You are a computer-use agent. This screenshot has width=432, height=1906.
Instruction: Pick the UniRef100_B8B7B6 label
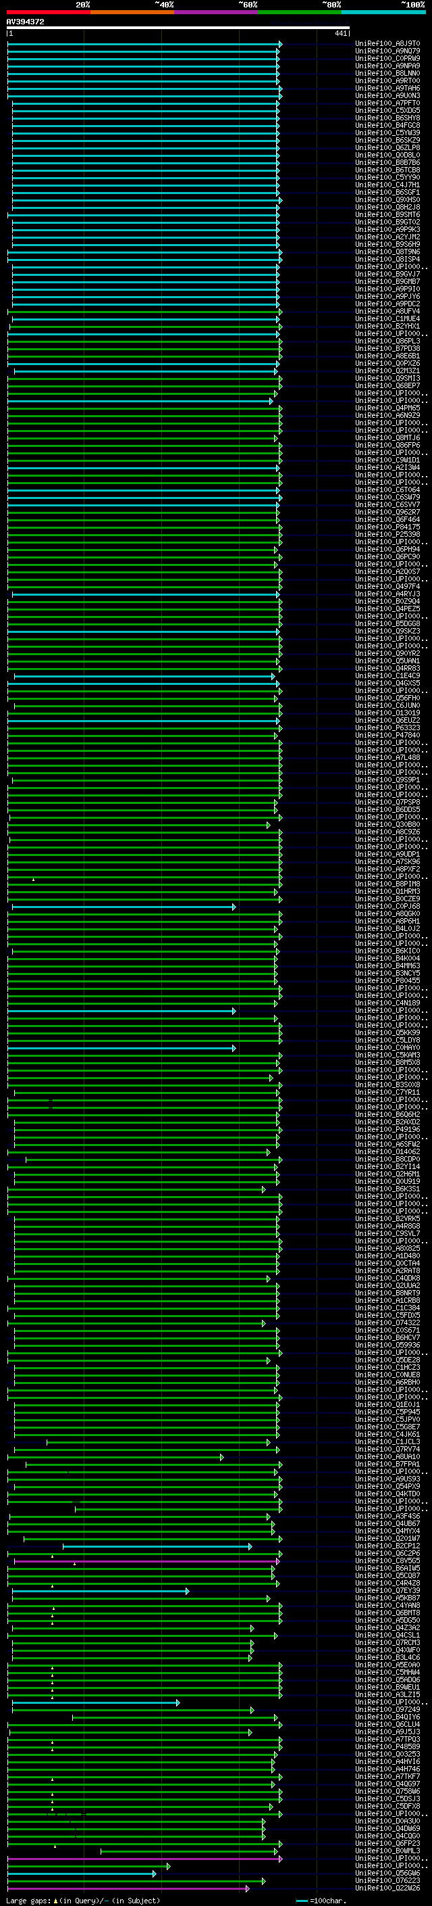click(x=387, y=163)
